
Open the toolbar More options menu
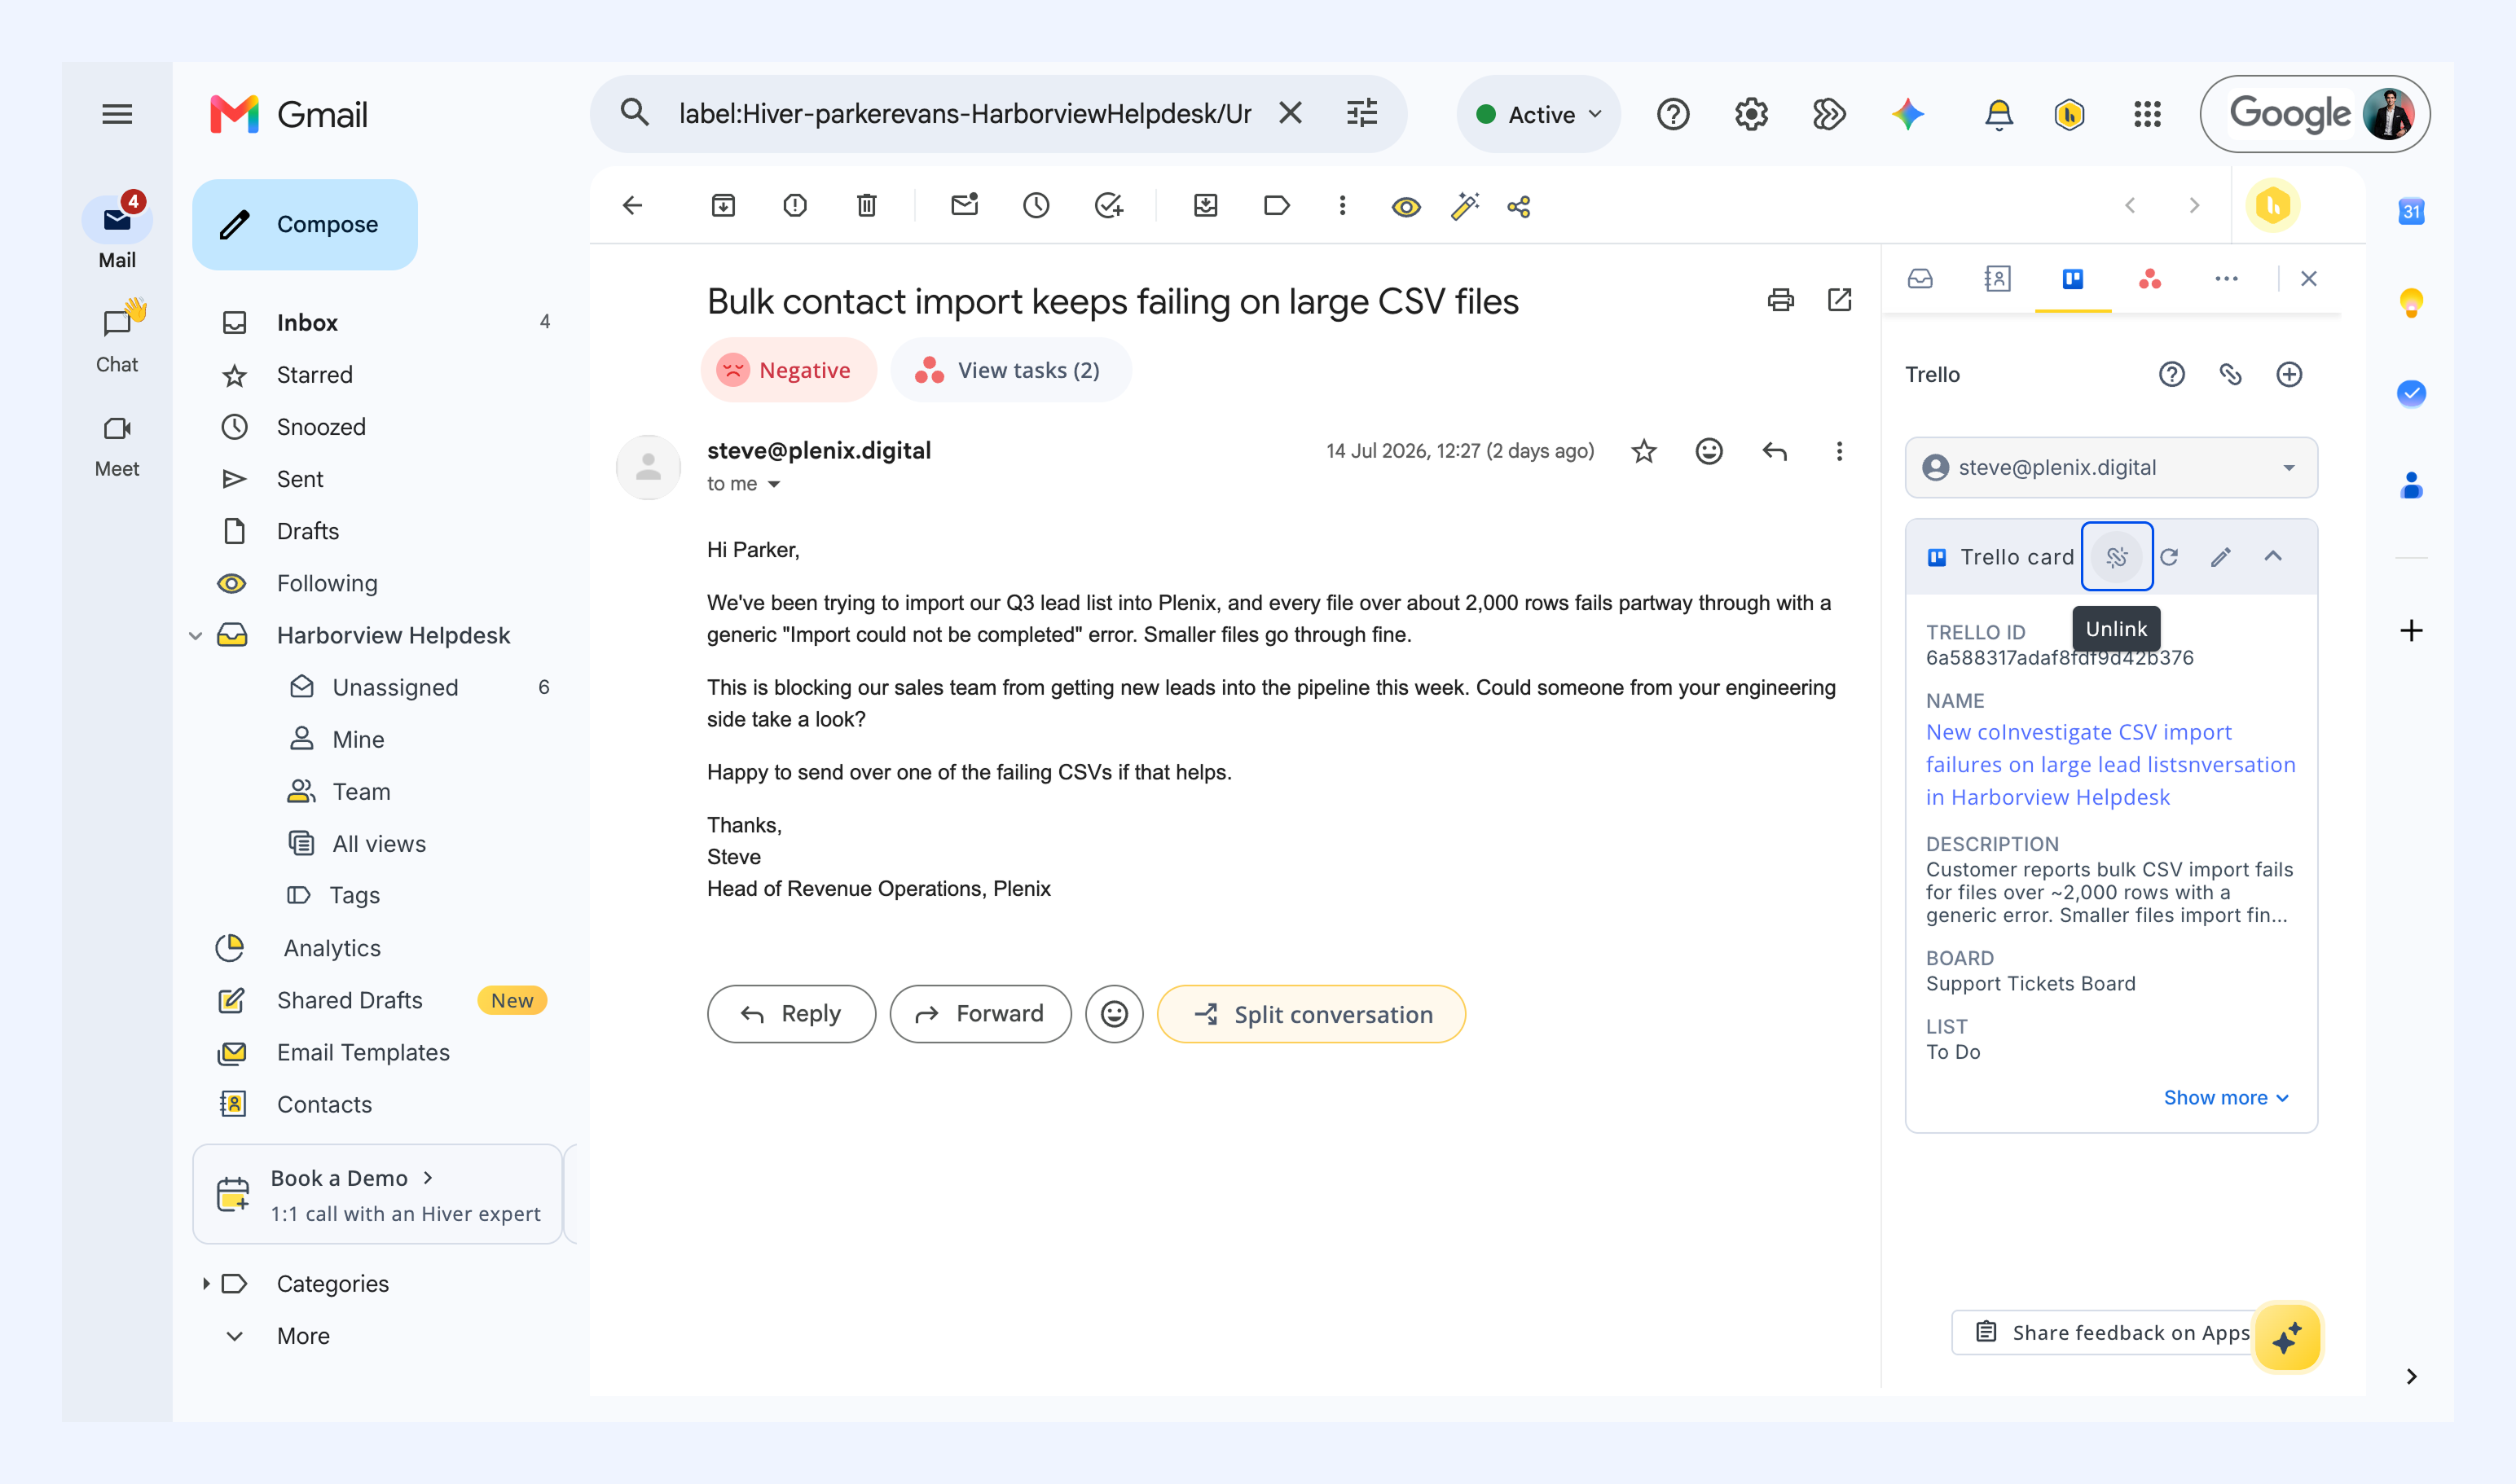point(1343,206)
